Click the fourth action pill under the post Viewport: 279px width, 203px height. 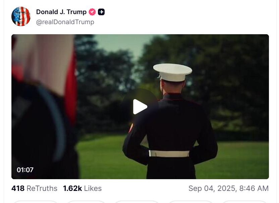pos(190,202)
